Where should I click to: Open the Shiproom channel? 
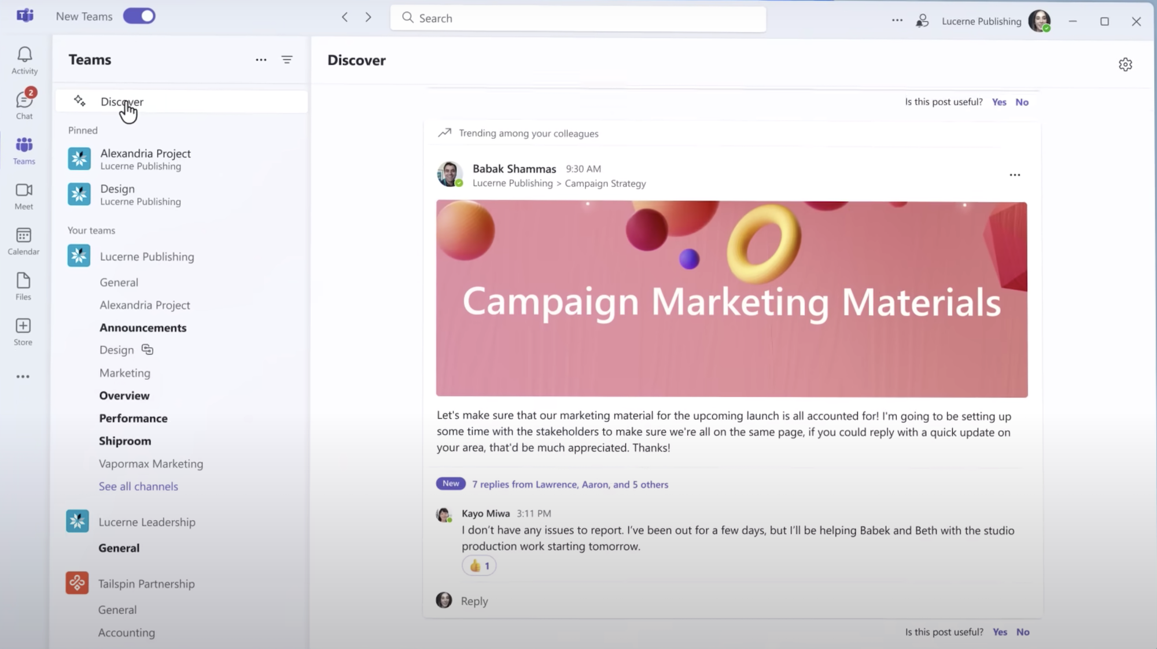coord(124,441)
